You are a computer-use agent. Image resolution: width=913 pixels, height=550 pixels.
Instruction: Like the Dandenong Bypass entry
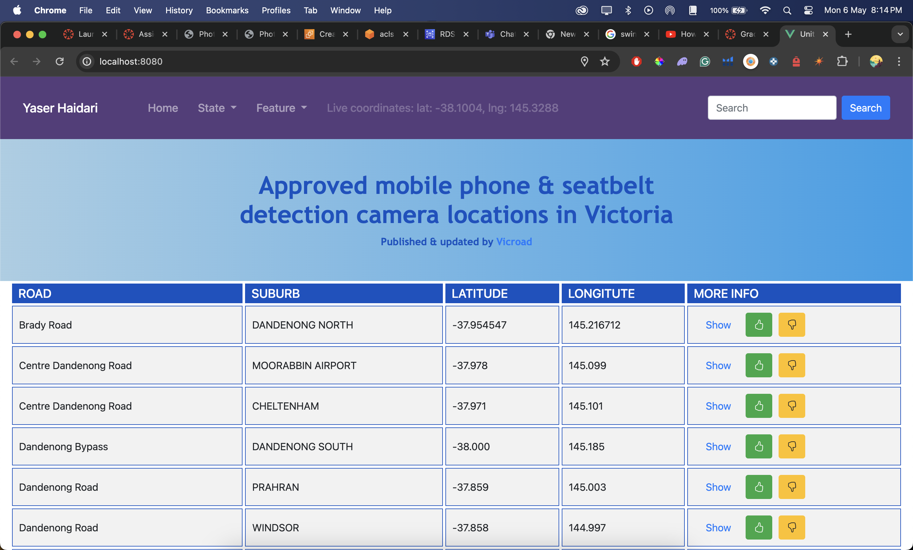point(759,446)
